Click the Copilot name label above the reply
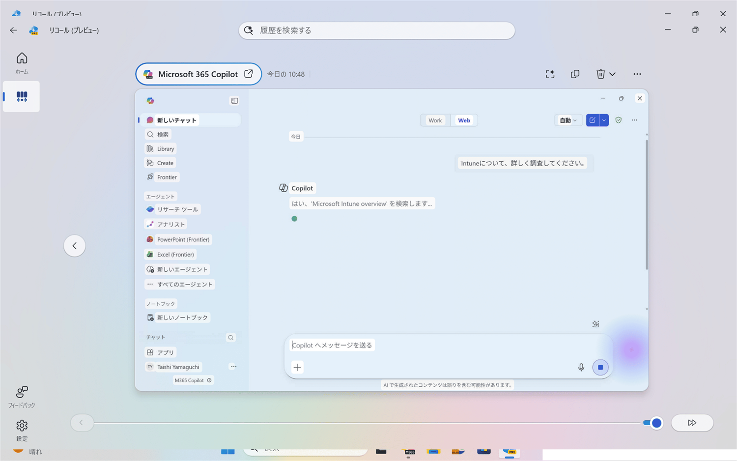The image size is (737, 461). tap(302, 188)
